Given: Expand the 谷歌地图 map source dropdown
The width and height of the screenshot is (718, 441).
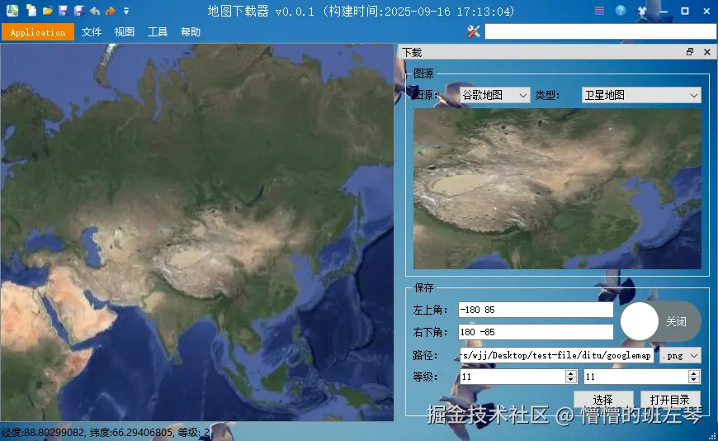Looking at the screenshot, I should coord(494,95).
